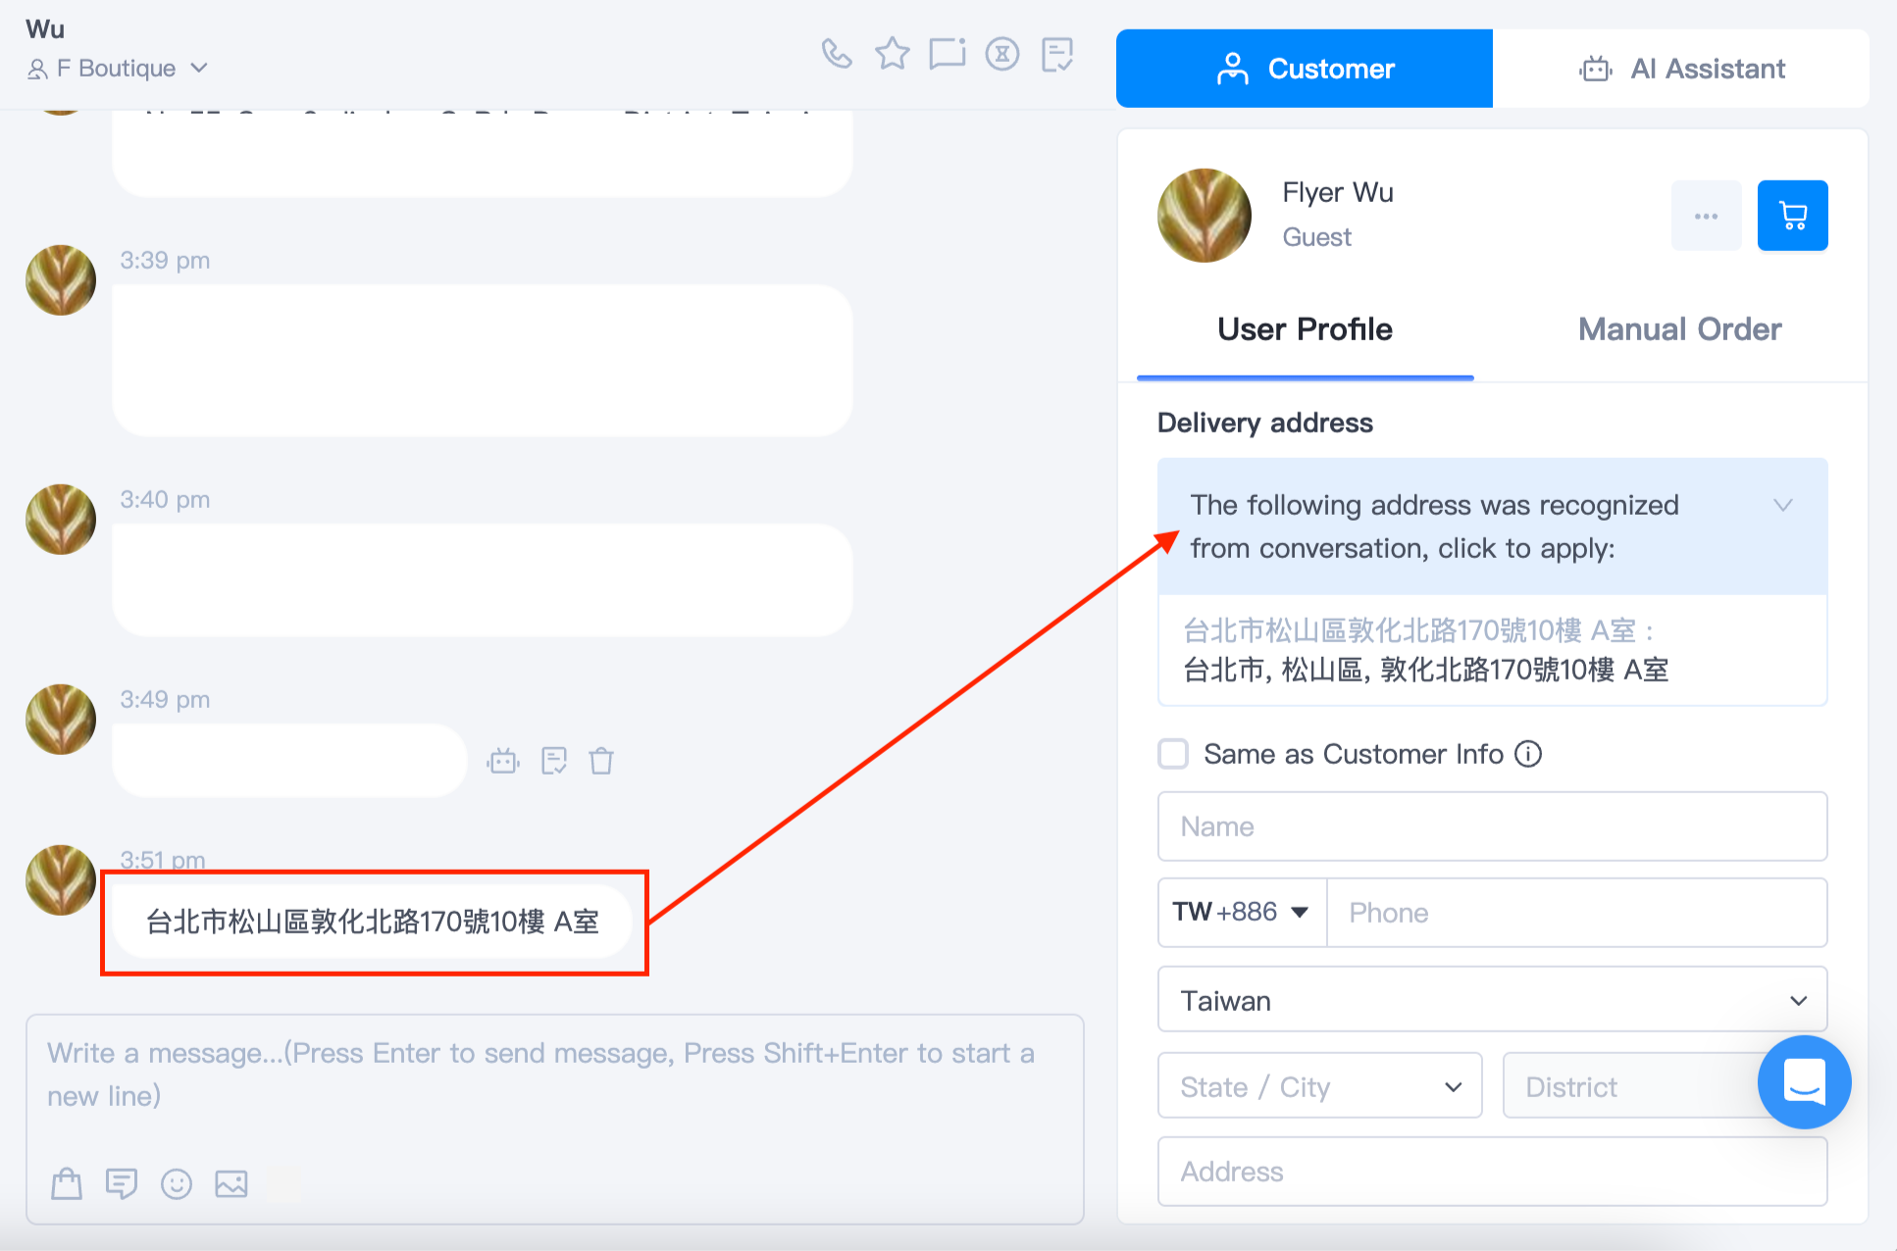1897x1251 pixels.
Task: Check the Same as Customer Info box
Action: [1173, 754]
